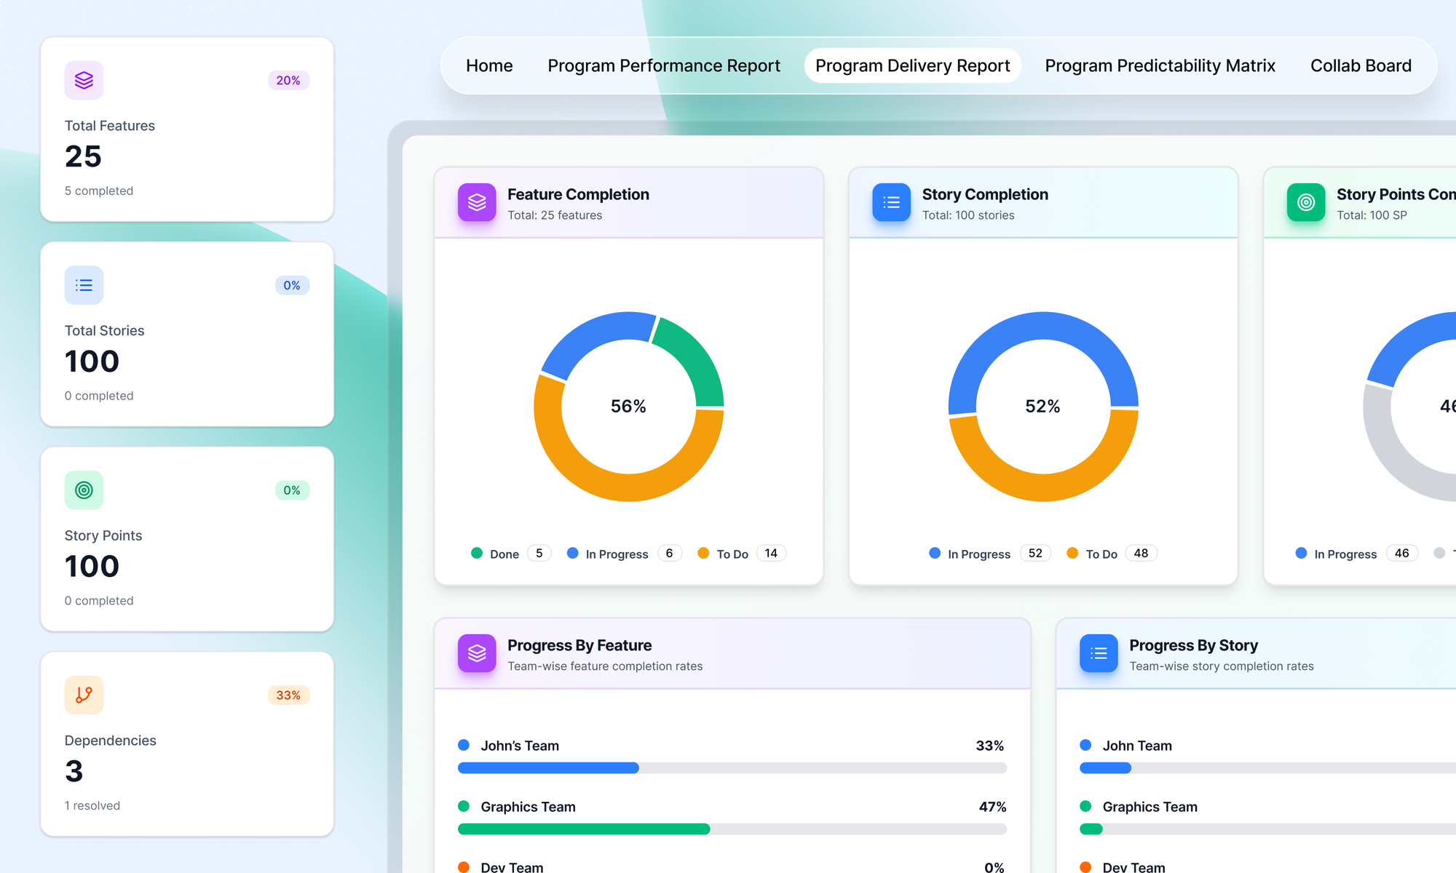Click Graphics Team progress bar under Progress By Feature
This screenshot has width=1456, height=873.
coord(732,829)
